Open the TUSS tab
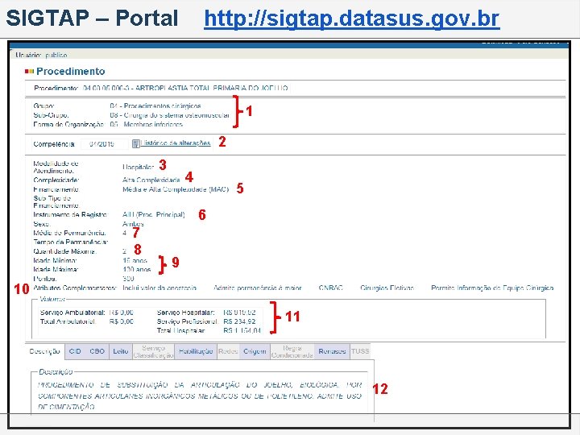Image resolution: width=580 pixels, height=435 pixels. click(360, 351)
